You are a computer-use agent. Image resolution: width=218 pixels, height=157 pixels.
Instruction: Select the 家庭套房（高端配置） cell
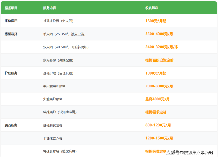click(x=58, y=60)
